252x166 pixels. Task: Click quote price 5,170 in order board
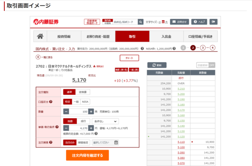point(181,110)
